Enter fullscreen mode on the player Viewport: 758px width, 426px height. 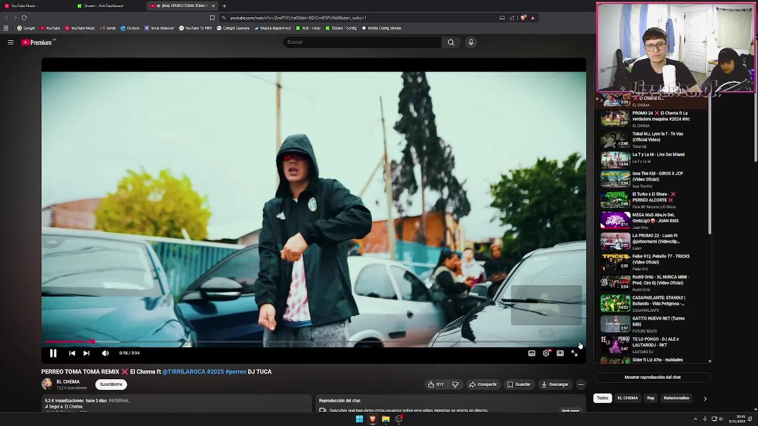click(x=574, y=353)
